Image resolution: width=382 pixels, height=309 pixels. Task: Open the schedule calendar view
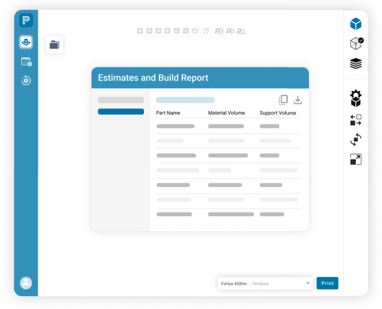[26, 62]
